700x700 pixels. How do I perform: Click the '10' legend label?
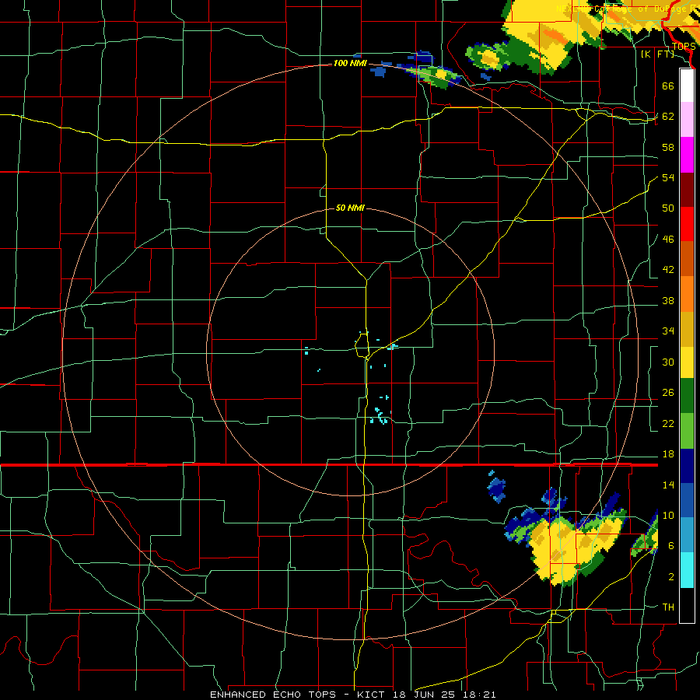click(x=668, y=515)
